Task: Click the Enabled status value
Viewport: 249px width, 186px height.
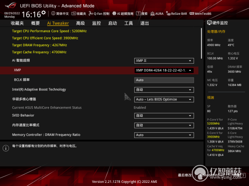Action: pos(140,108)
